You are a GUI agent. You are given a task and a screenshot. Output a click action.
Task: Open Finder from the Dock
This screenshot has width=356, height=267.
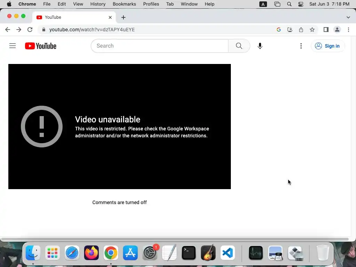[x=33, y=253]
